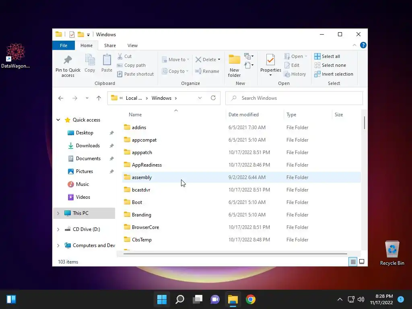
Task: Expand This PC in navigation pane
Action: tap(58, 213)
